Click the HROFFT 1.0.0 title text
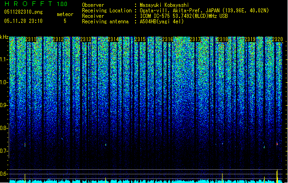 [36, 4]
